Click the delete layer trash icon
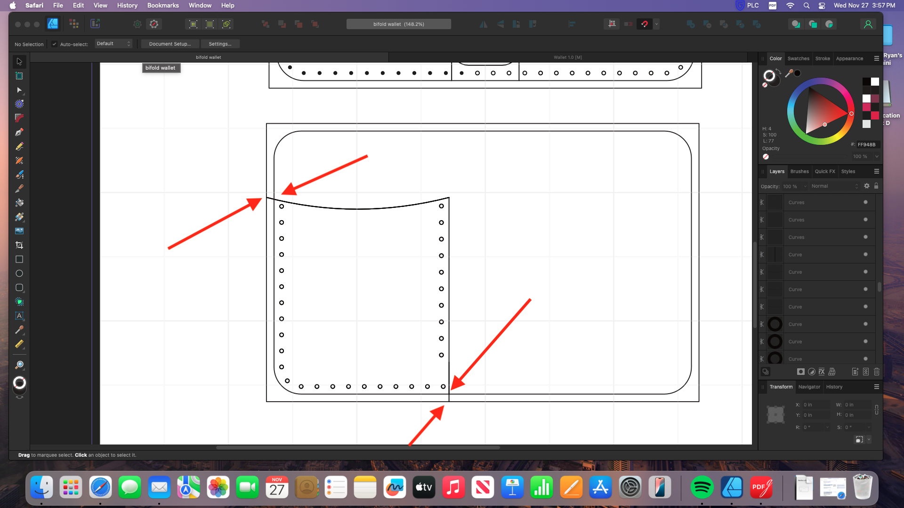Screen dimensions: 904x508 click(x=877, y=372)
